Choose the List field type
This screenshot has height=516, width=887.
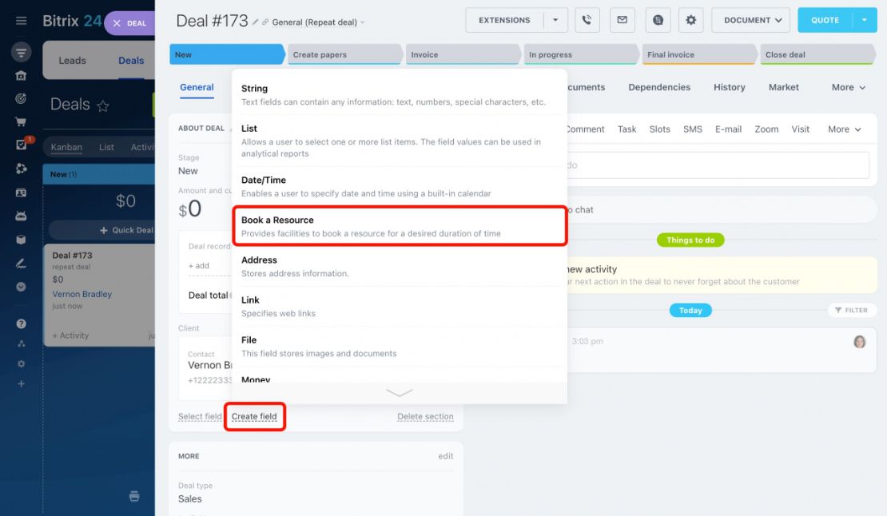point(400,141)
